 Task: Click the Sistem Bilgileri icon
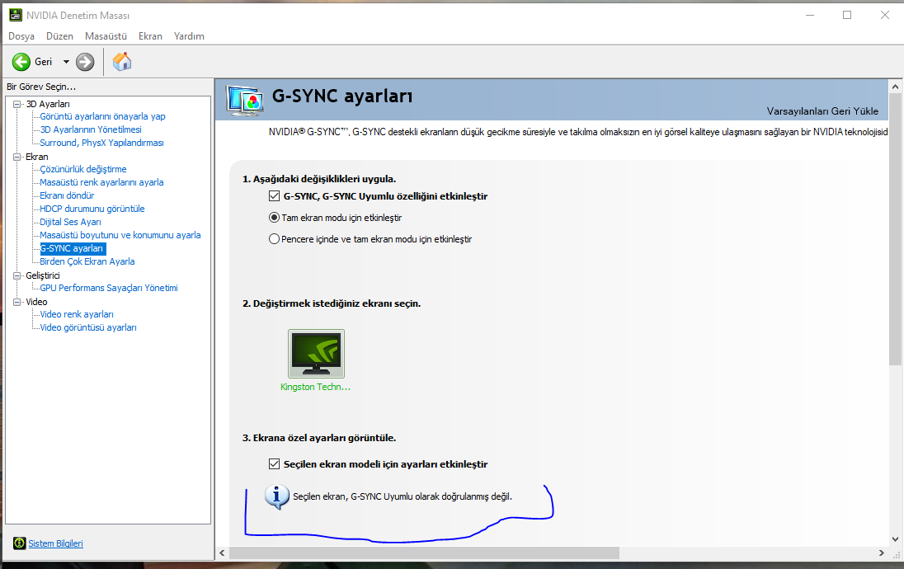pyautogui.click(x=20, y=543)
